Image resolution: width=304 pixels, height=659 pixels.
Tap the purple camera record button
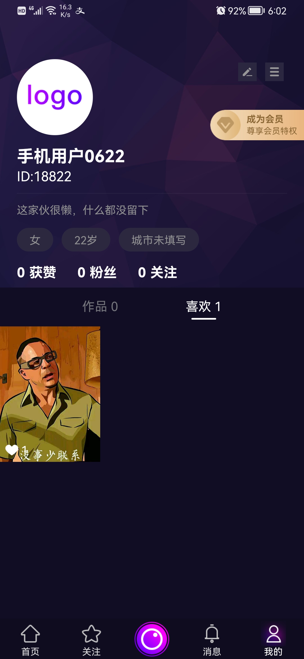[152, 639]
